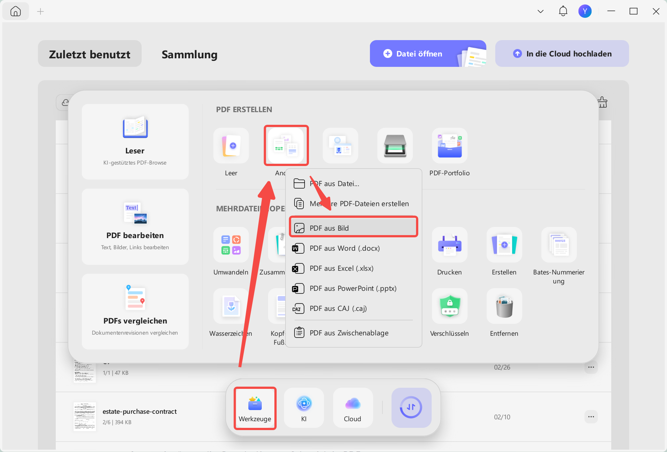Choose PDF aus Zwischenablage
Image resolution: width=667 pixels, height=452 pixels.
coord(354,333)
